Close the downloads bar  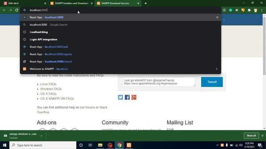[262, 136]
